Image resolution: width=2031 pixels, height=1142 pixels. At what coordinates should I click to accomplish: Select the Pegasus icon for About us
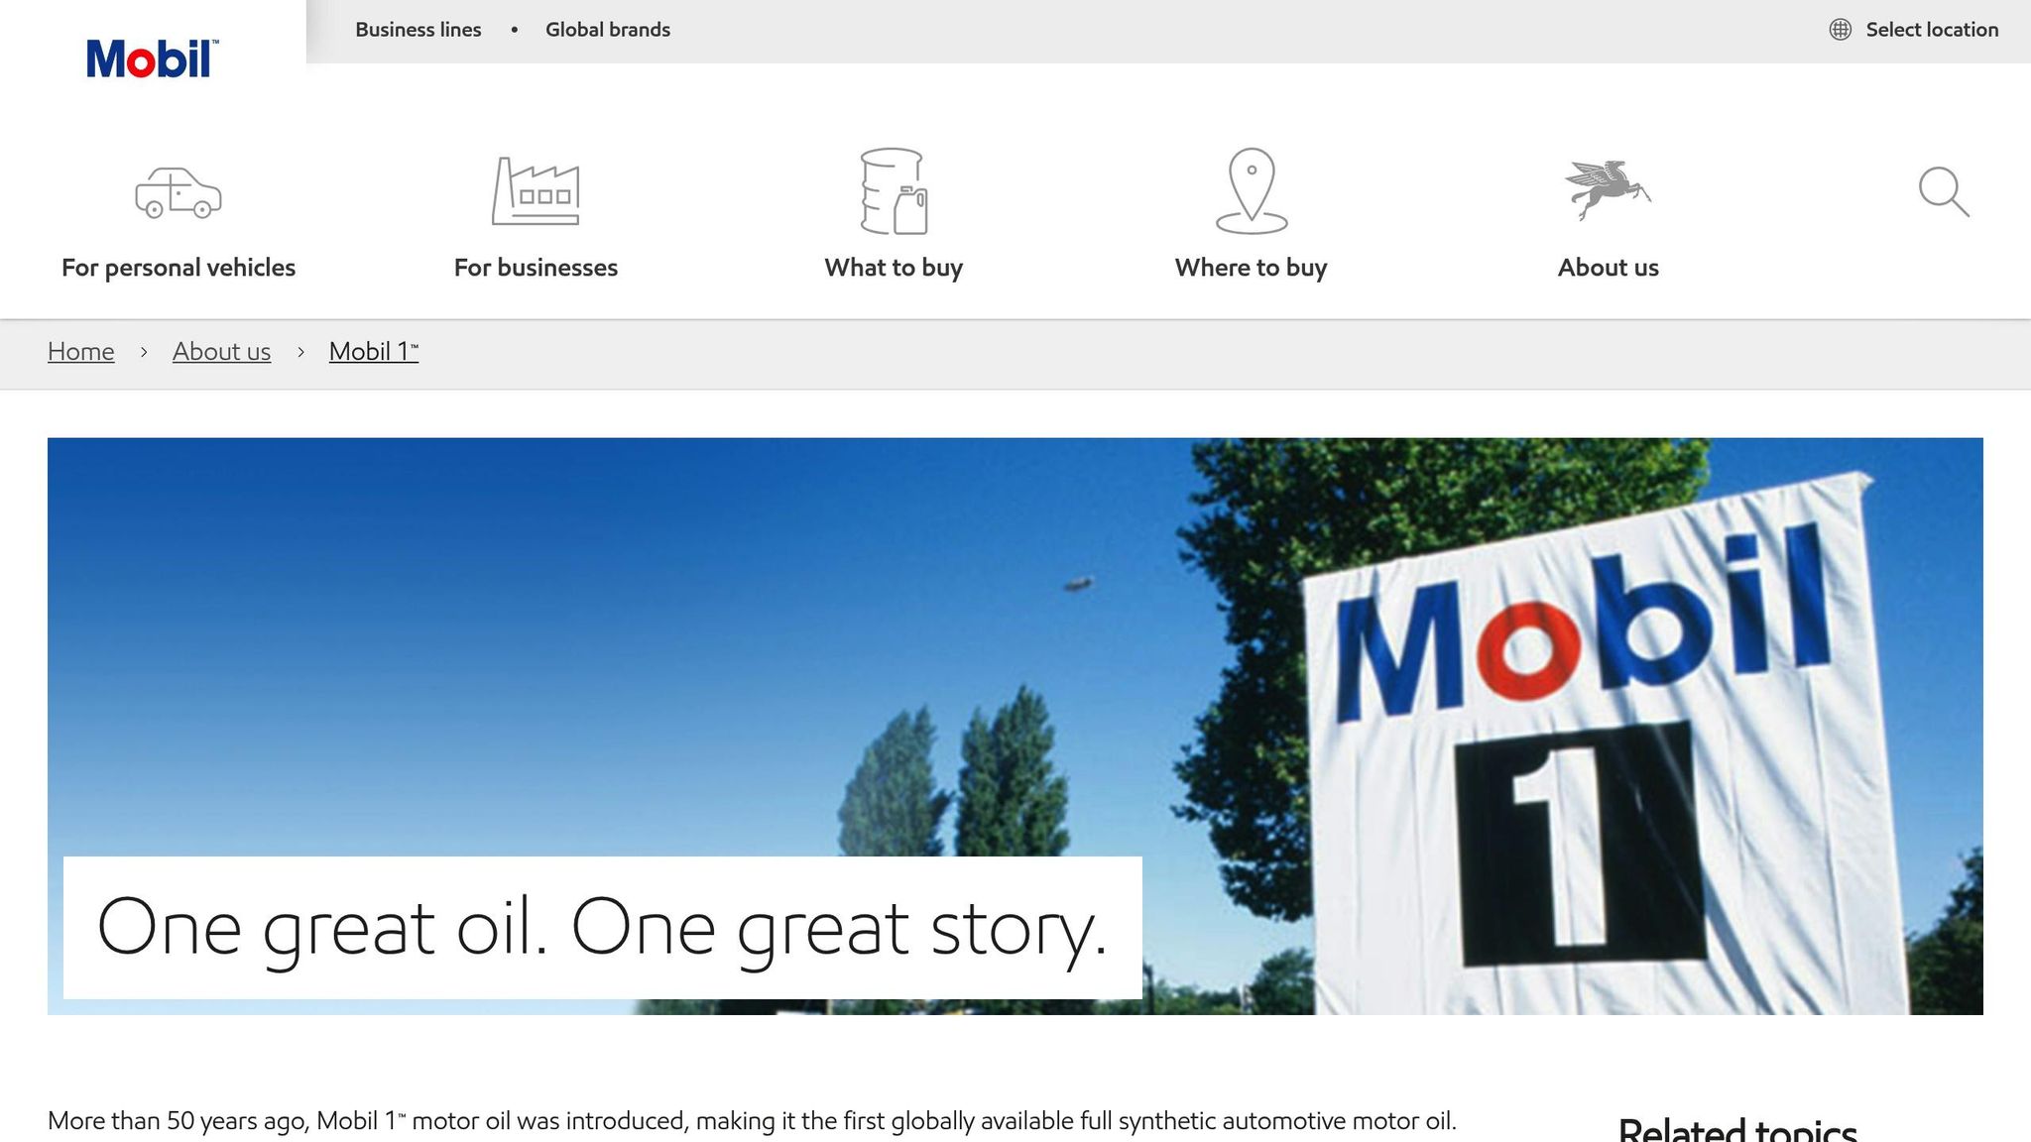(x=1607, y=188)
